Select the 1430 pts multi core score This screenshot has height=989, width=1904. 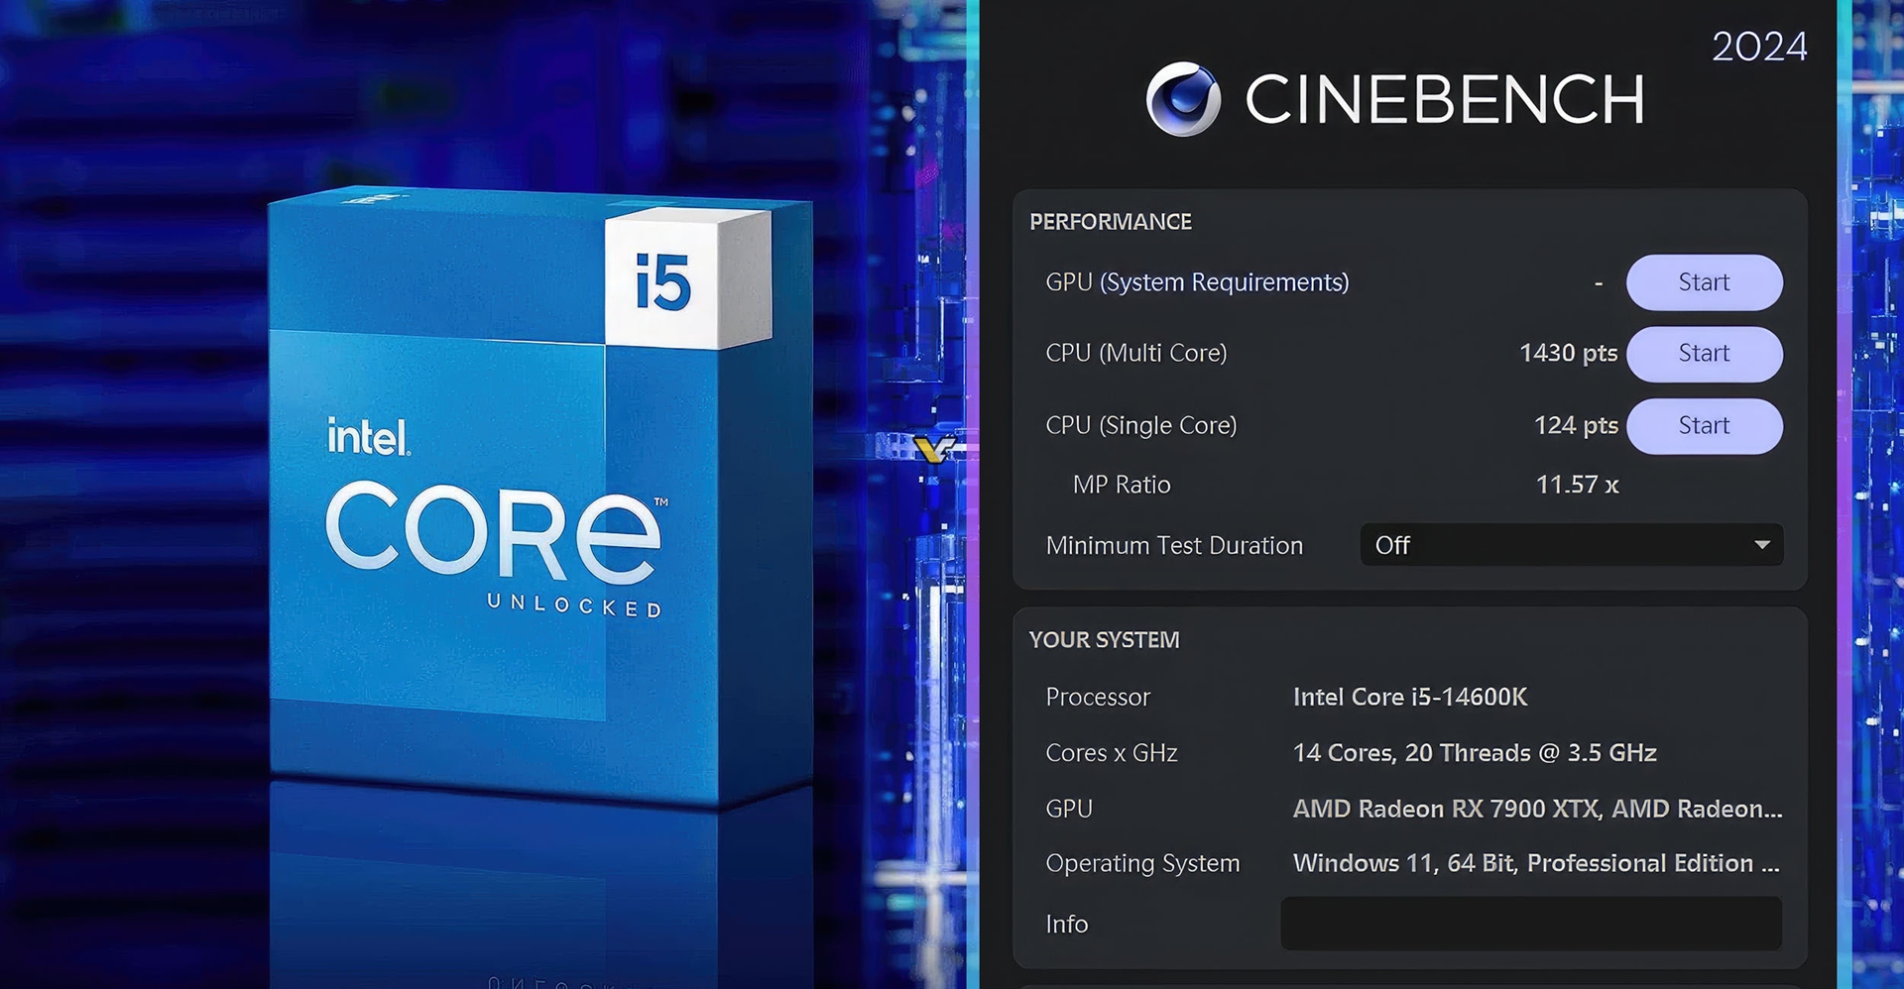pyautogui.click(x=1568, y=354)
